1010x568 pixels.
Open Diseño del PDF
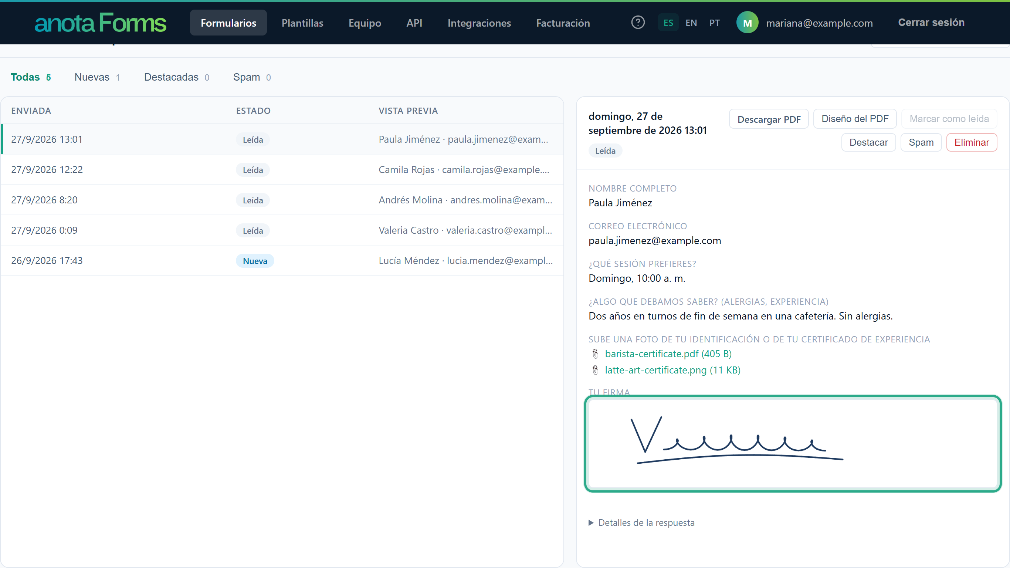pyautogui.click(x=855, y=119)
